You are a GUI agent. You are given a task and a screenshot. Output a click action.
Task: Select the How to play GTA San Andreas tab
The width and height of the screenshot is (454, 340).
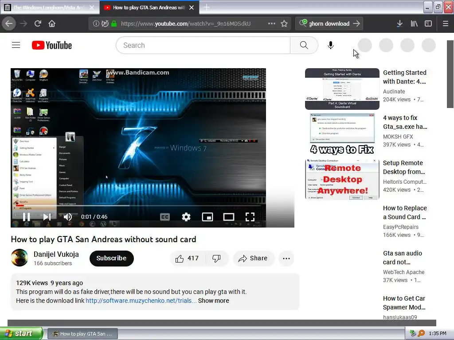click(145, 8)
